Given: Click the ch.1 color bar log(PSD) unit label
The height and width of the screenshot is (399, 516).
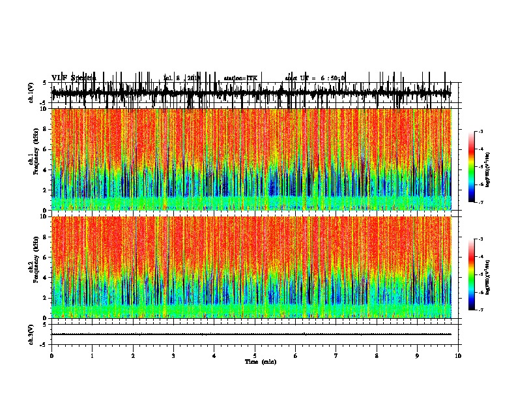Looking at the screenshot, I should click(x=488, y=170).
